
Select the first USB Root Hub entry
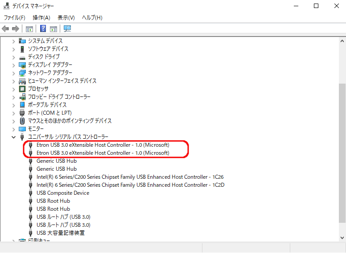pyautogui.click(x=53, y=201)
